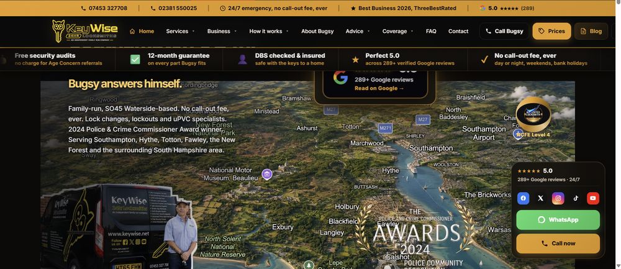Call mobile number 07453 327708
The image size is (621, 269).
104,8
